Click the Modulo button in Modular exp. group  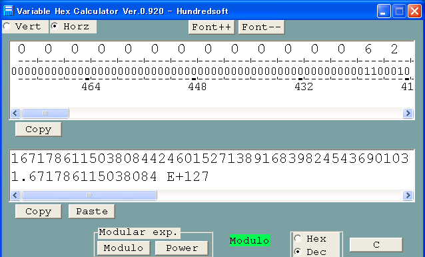(124, 248)
